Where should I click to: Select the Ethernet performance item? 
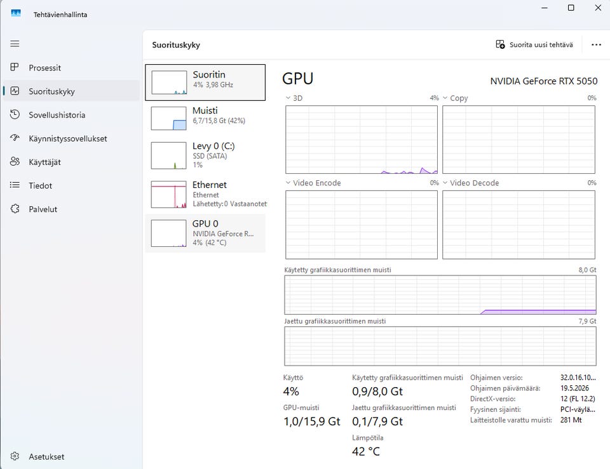tap(205, 194)
